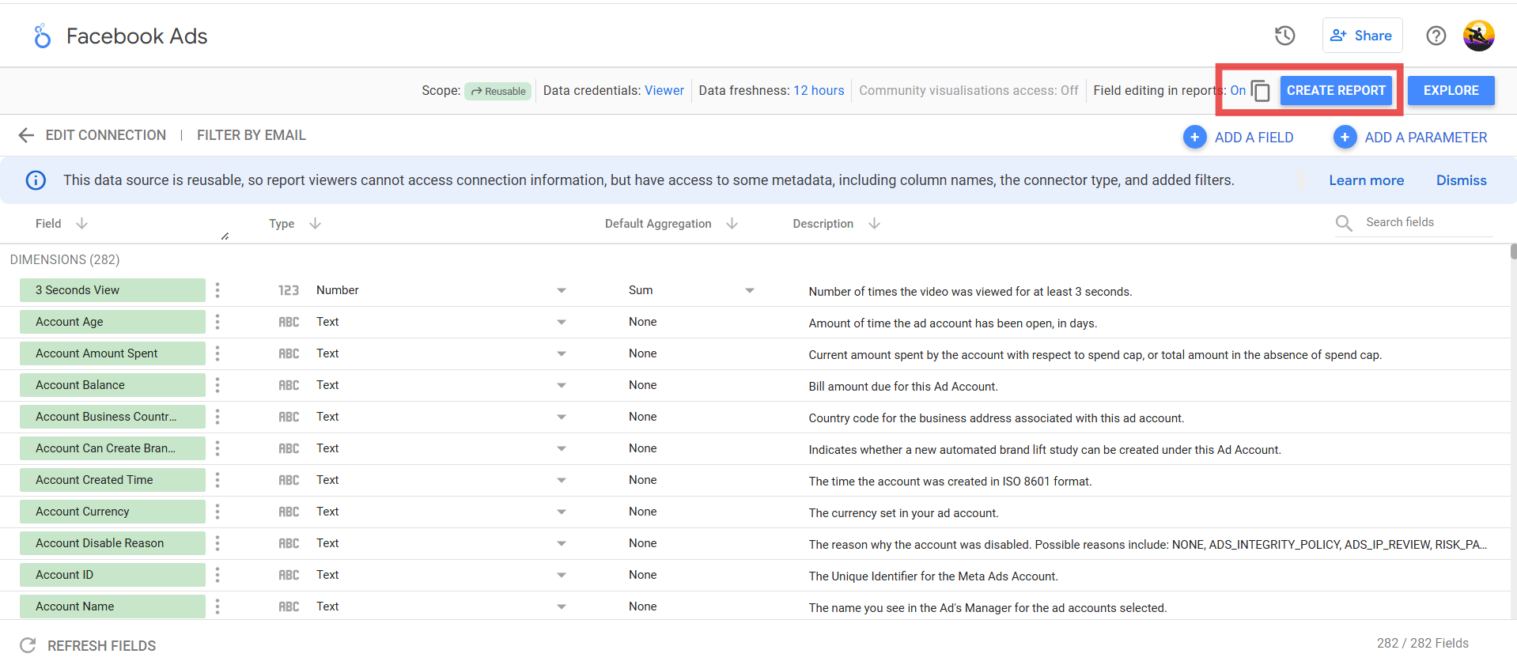
Task: Open more options for 3 Seconds View
Action: point(218,290)
